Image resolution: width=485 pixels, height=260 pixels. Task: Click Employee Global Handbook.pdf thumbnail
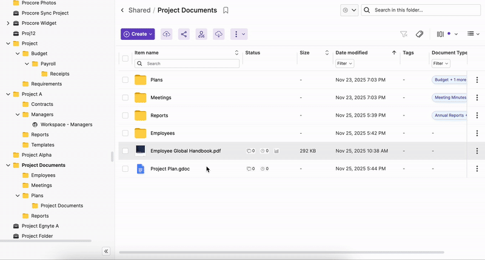pos(141,150)
